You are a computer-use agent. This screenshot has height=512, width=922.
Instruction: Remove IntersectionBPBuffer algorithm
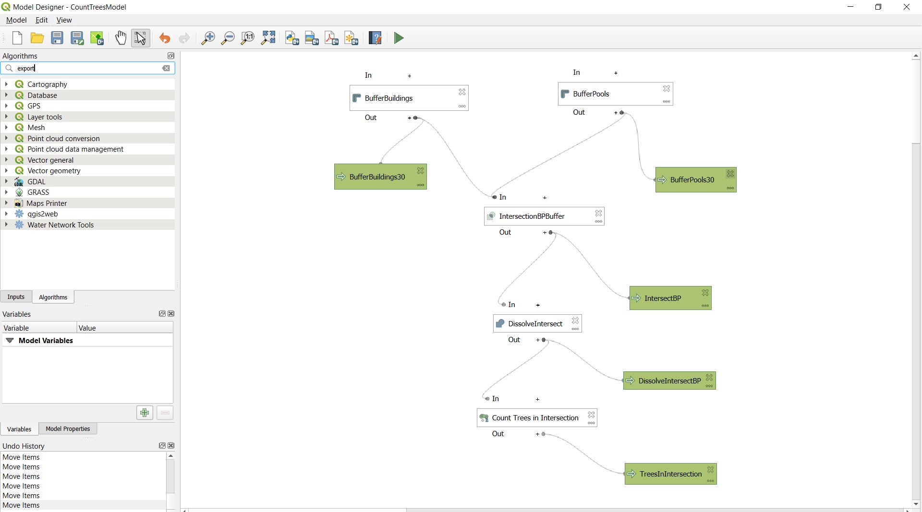[x=599, y=213]
